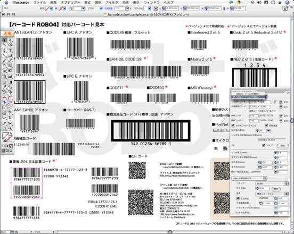Image resolution: width=294 pixels, height=234 pixels.
Task: Select the Column Graph tool
Action: [x=10, y=77]
